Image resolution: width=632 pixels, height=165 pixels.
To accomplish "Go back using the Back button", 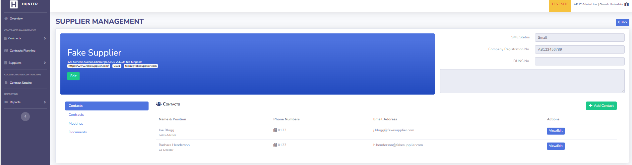I will point(622,22).
